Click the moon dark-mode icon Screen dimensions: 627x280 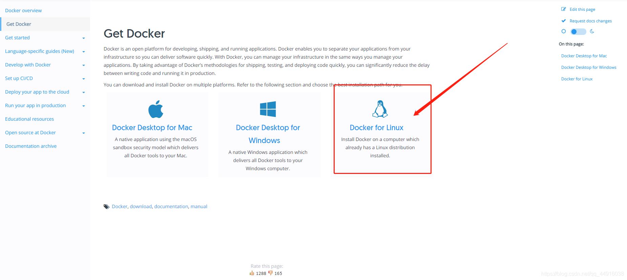(592, 31)
